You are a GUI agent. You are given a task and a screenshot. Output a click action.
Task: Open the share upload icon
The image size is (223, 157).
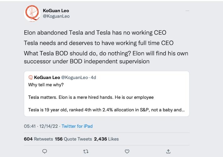[168, 151]
